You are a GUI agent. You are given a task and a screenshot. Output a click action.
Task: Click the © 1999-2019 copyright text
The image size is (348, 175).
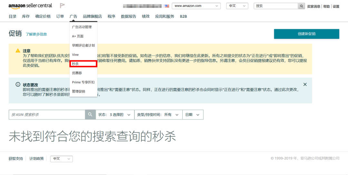pyautogui.click(x=305, y=158)
